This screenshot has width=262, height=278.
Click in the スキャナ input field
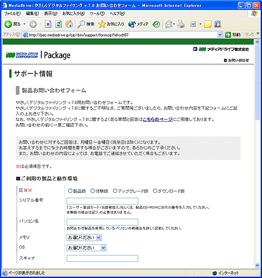tap(102, 258)
